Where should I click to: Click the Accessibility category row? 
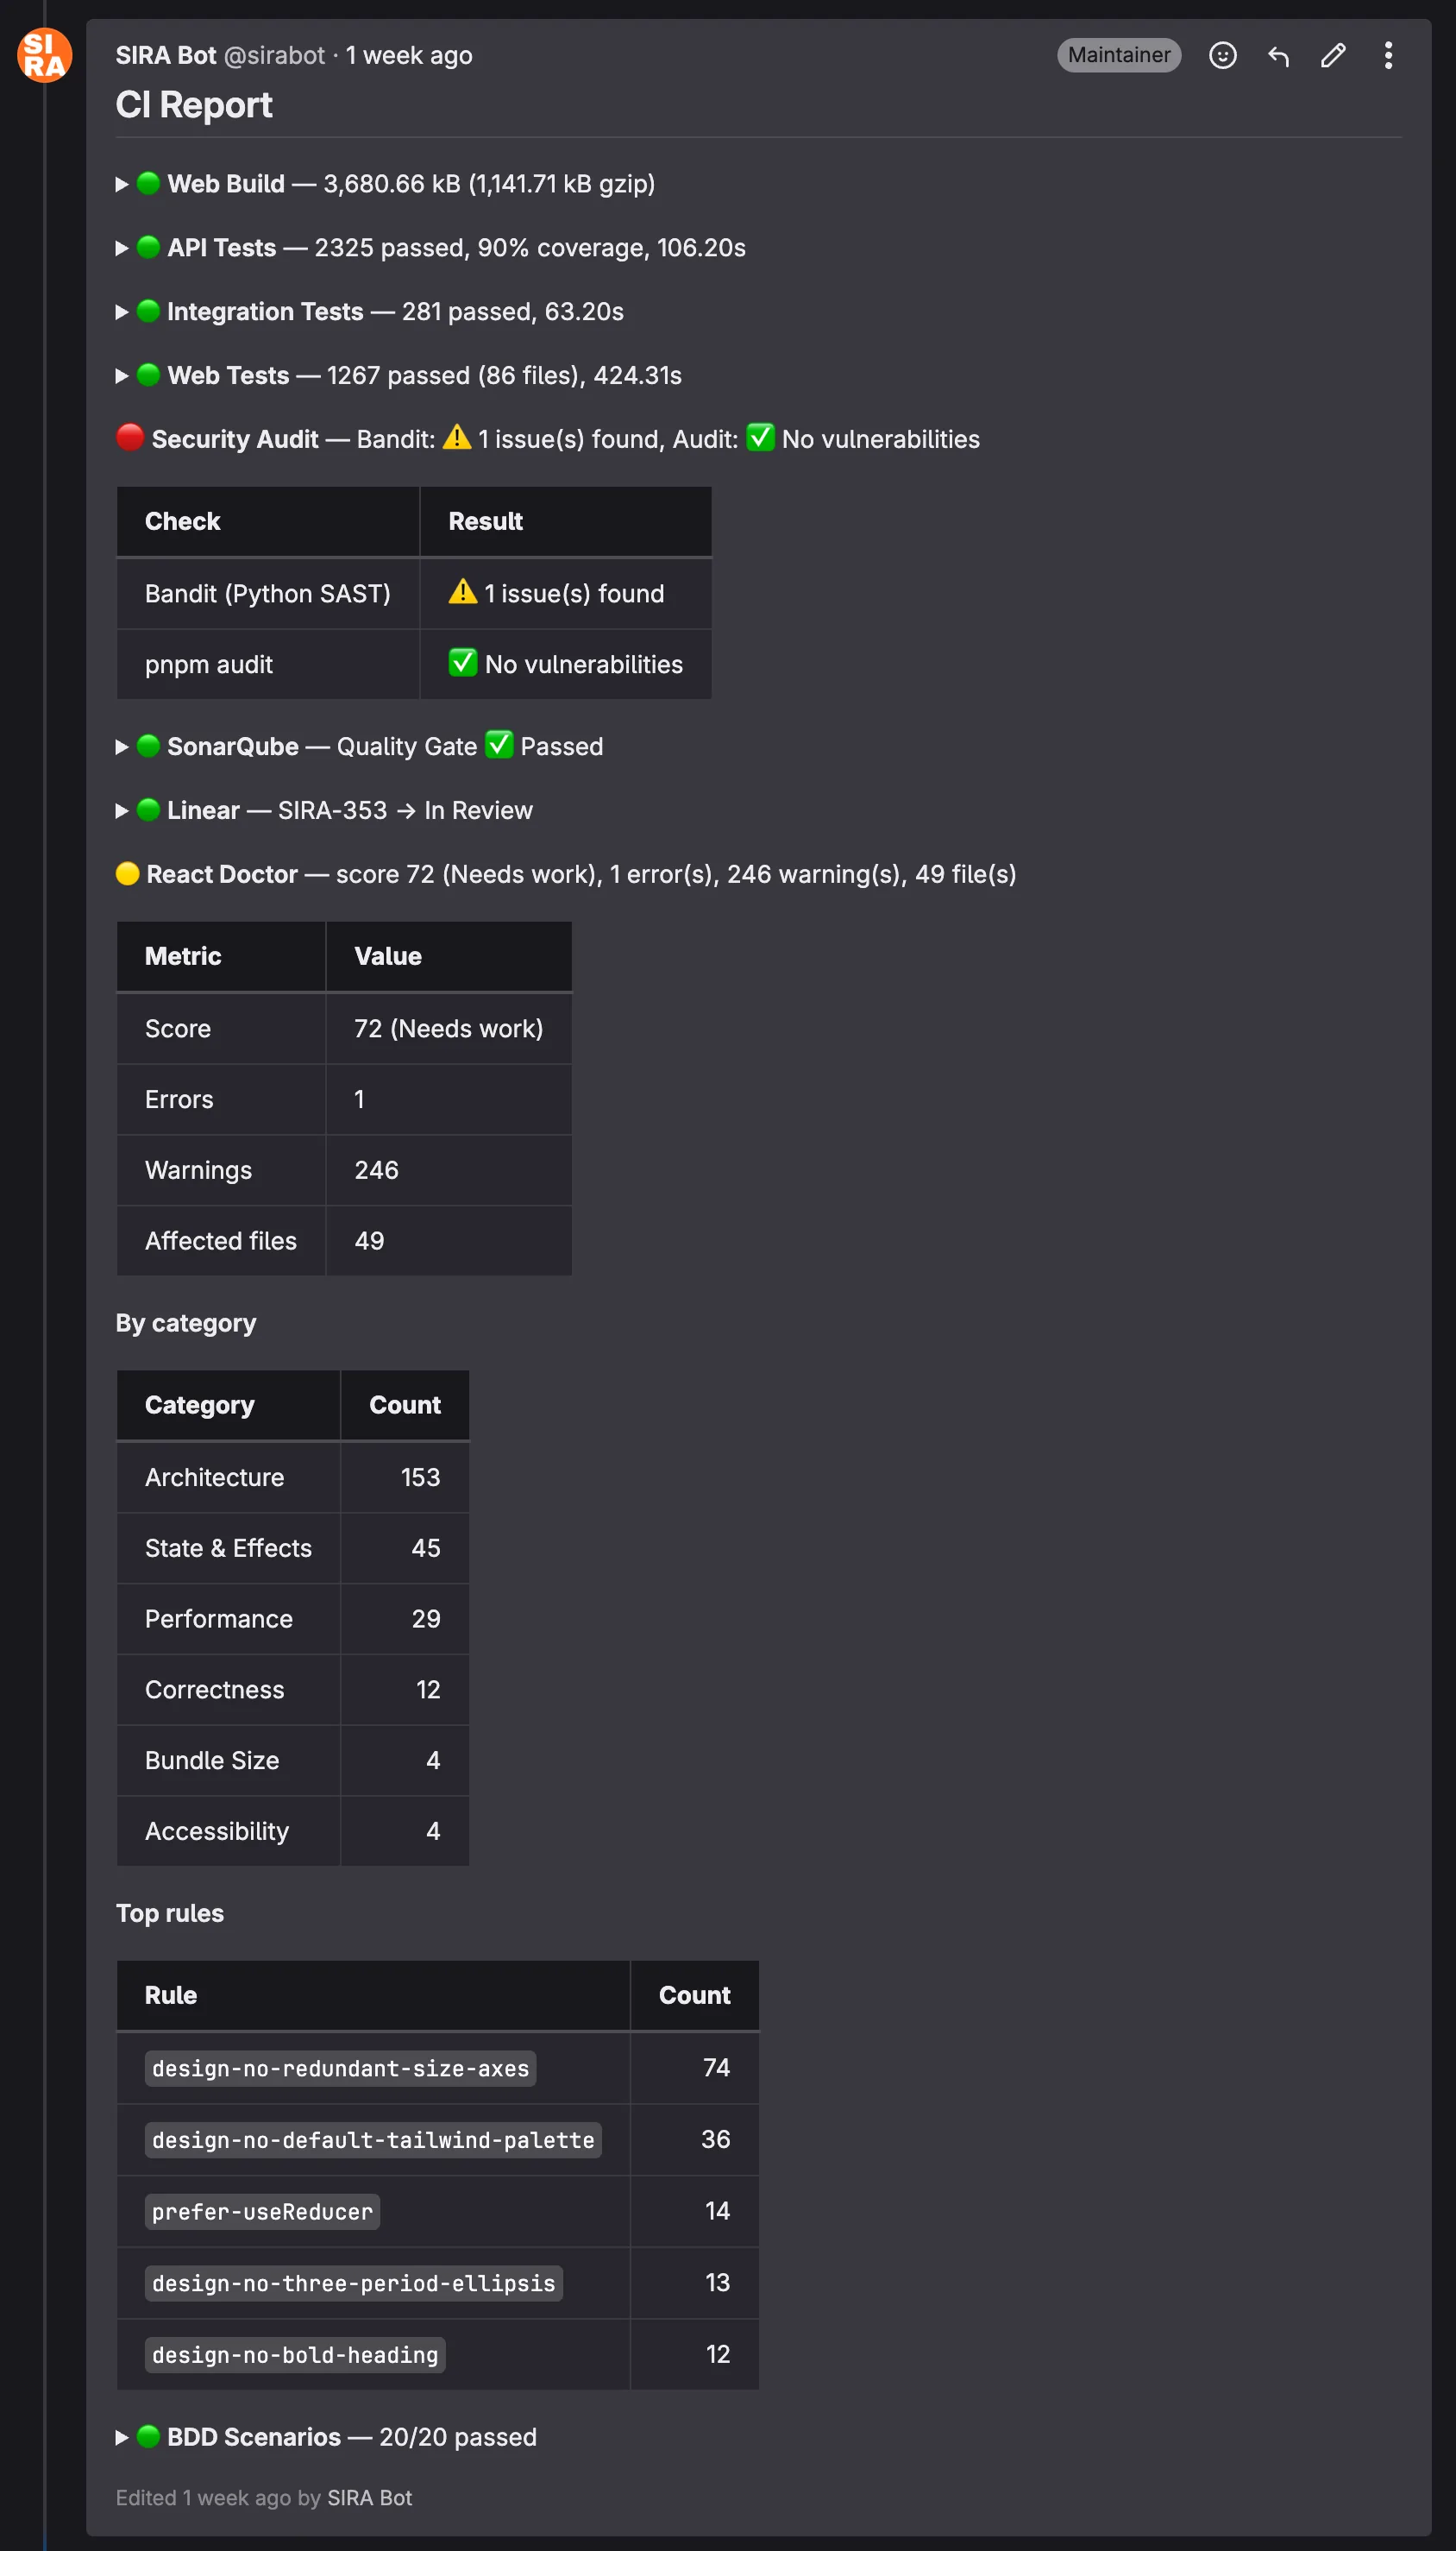293,1832
